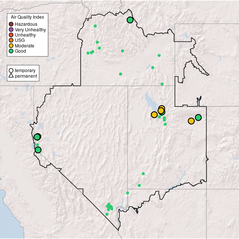Click the yellow Moderate legend circle
The image size is (239, 239).
tap(11, 46)
